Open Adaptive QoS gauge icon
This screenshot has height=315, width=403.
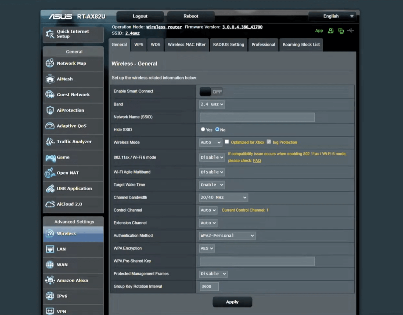pyautogui.click(x=50, y=126)
